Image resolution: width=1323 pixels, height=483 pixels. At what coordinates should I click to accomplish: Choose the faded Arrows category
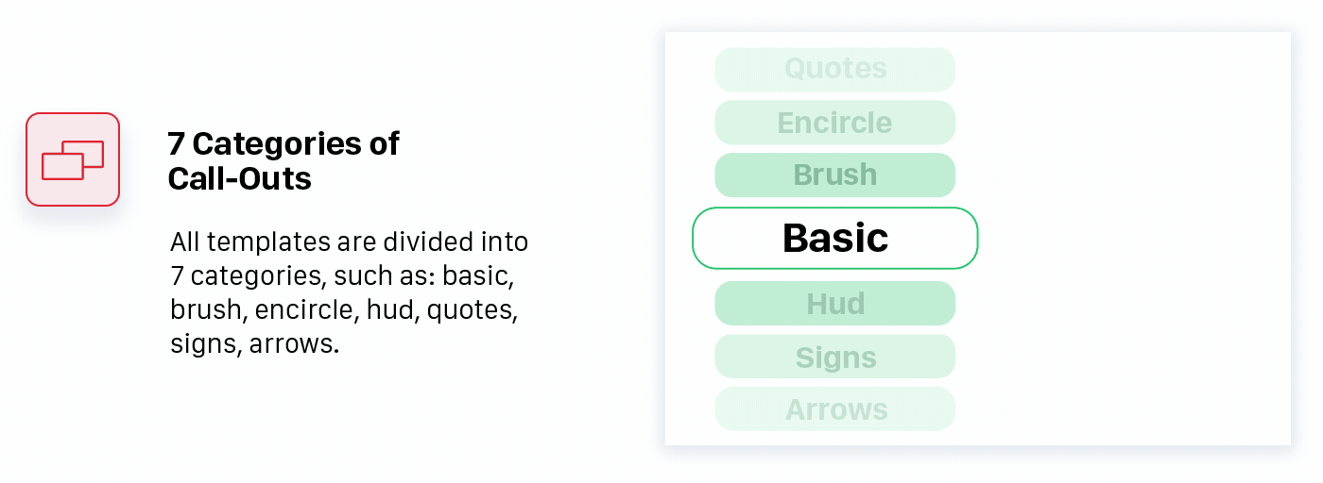[x=835, y=409]
